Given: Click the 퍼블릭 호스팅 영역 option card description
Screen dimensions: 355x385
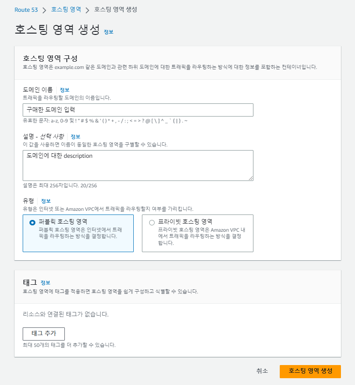Looking at the screenshot, I should tap(80, 233).
